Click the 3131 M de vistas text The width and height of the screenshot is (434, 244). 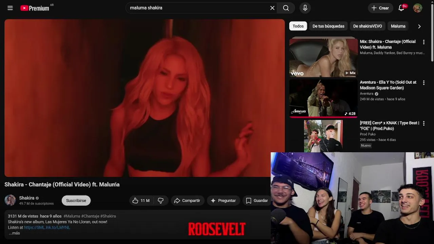pyautogui.click(x=23, y=216)
